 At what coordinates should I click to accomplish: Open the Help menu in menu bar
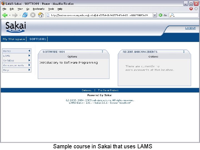pos(60,9)
